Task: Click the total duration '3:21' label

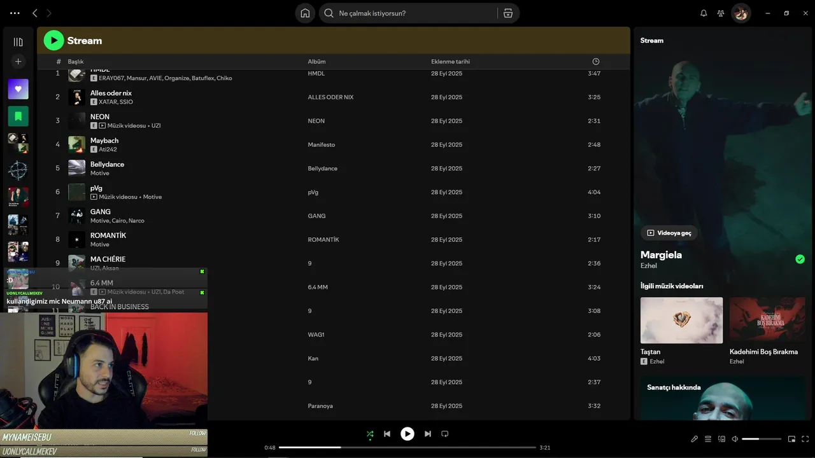Action: point(544,448)
